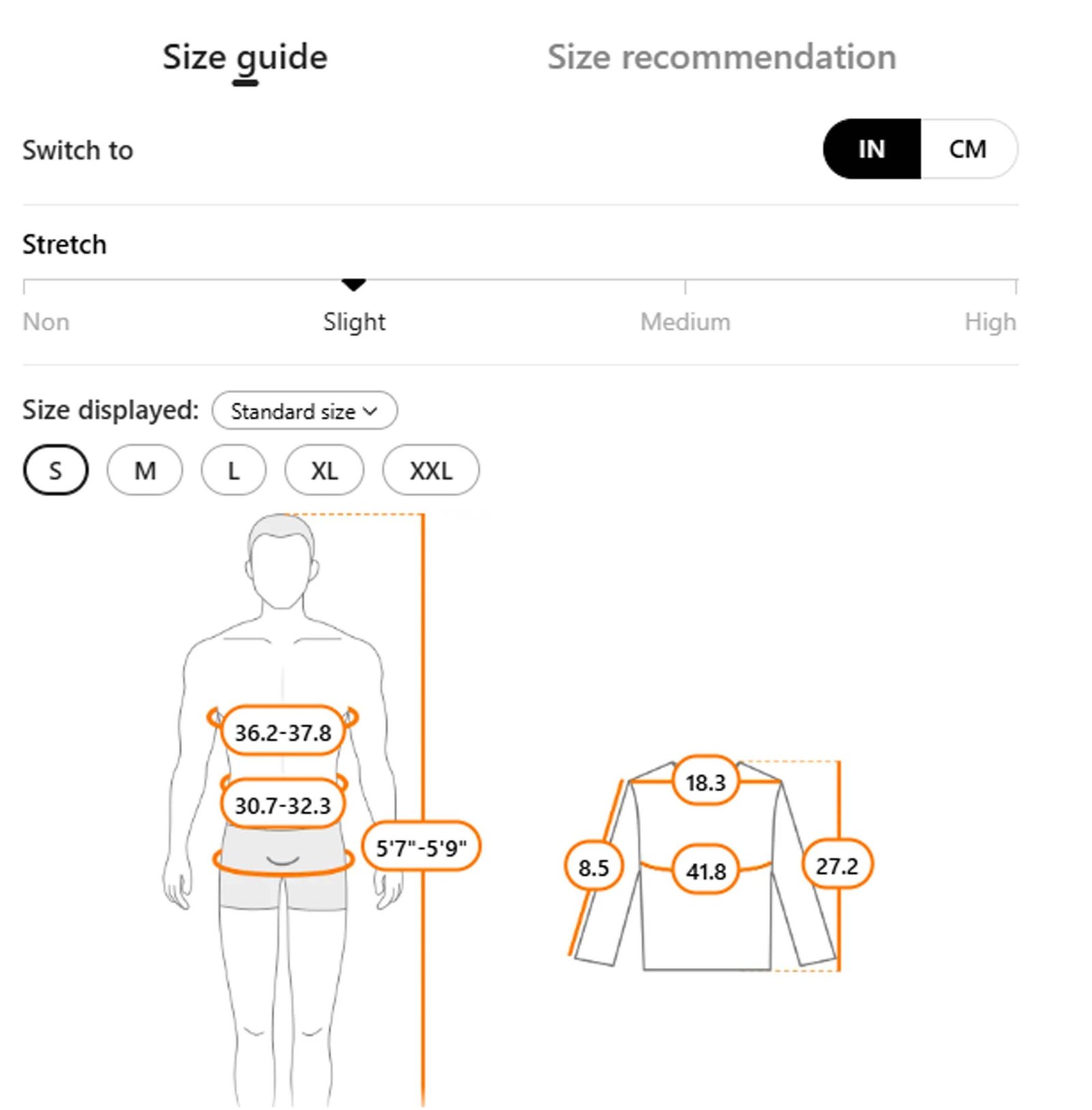Open the Standard size dropdown
The image size is (1092, 1110).
click(x=304, y=411)
